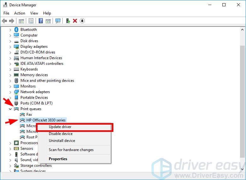Expand the Display adapters node
The width and height of the screenshot is (246, 180).
(x=10, y=47)
